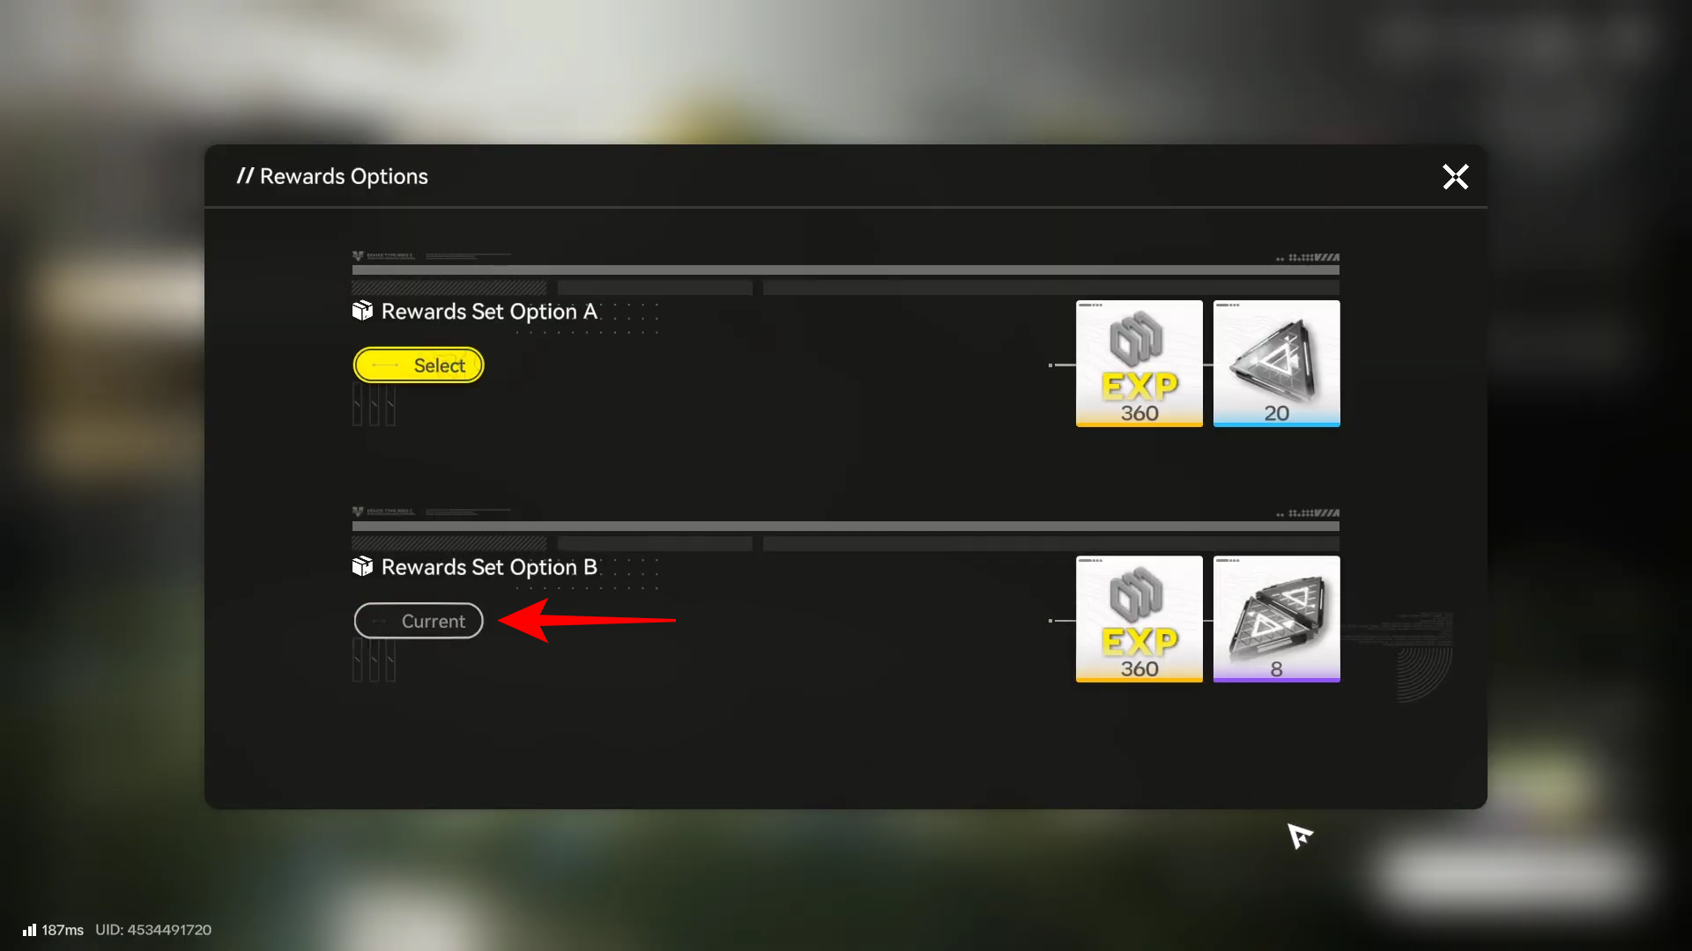Close the Rewards Options dialog
Screen dimensions: 1692x951
pos(1455,177)
